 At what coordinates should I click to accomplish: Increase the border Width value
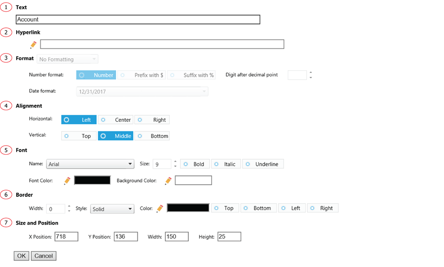(69, 206)
